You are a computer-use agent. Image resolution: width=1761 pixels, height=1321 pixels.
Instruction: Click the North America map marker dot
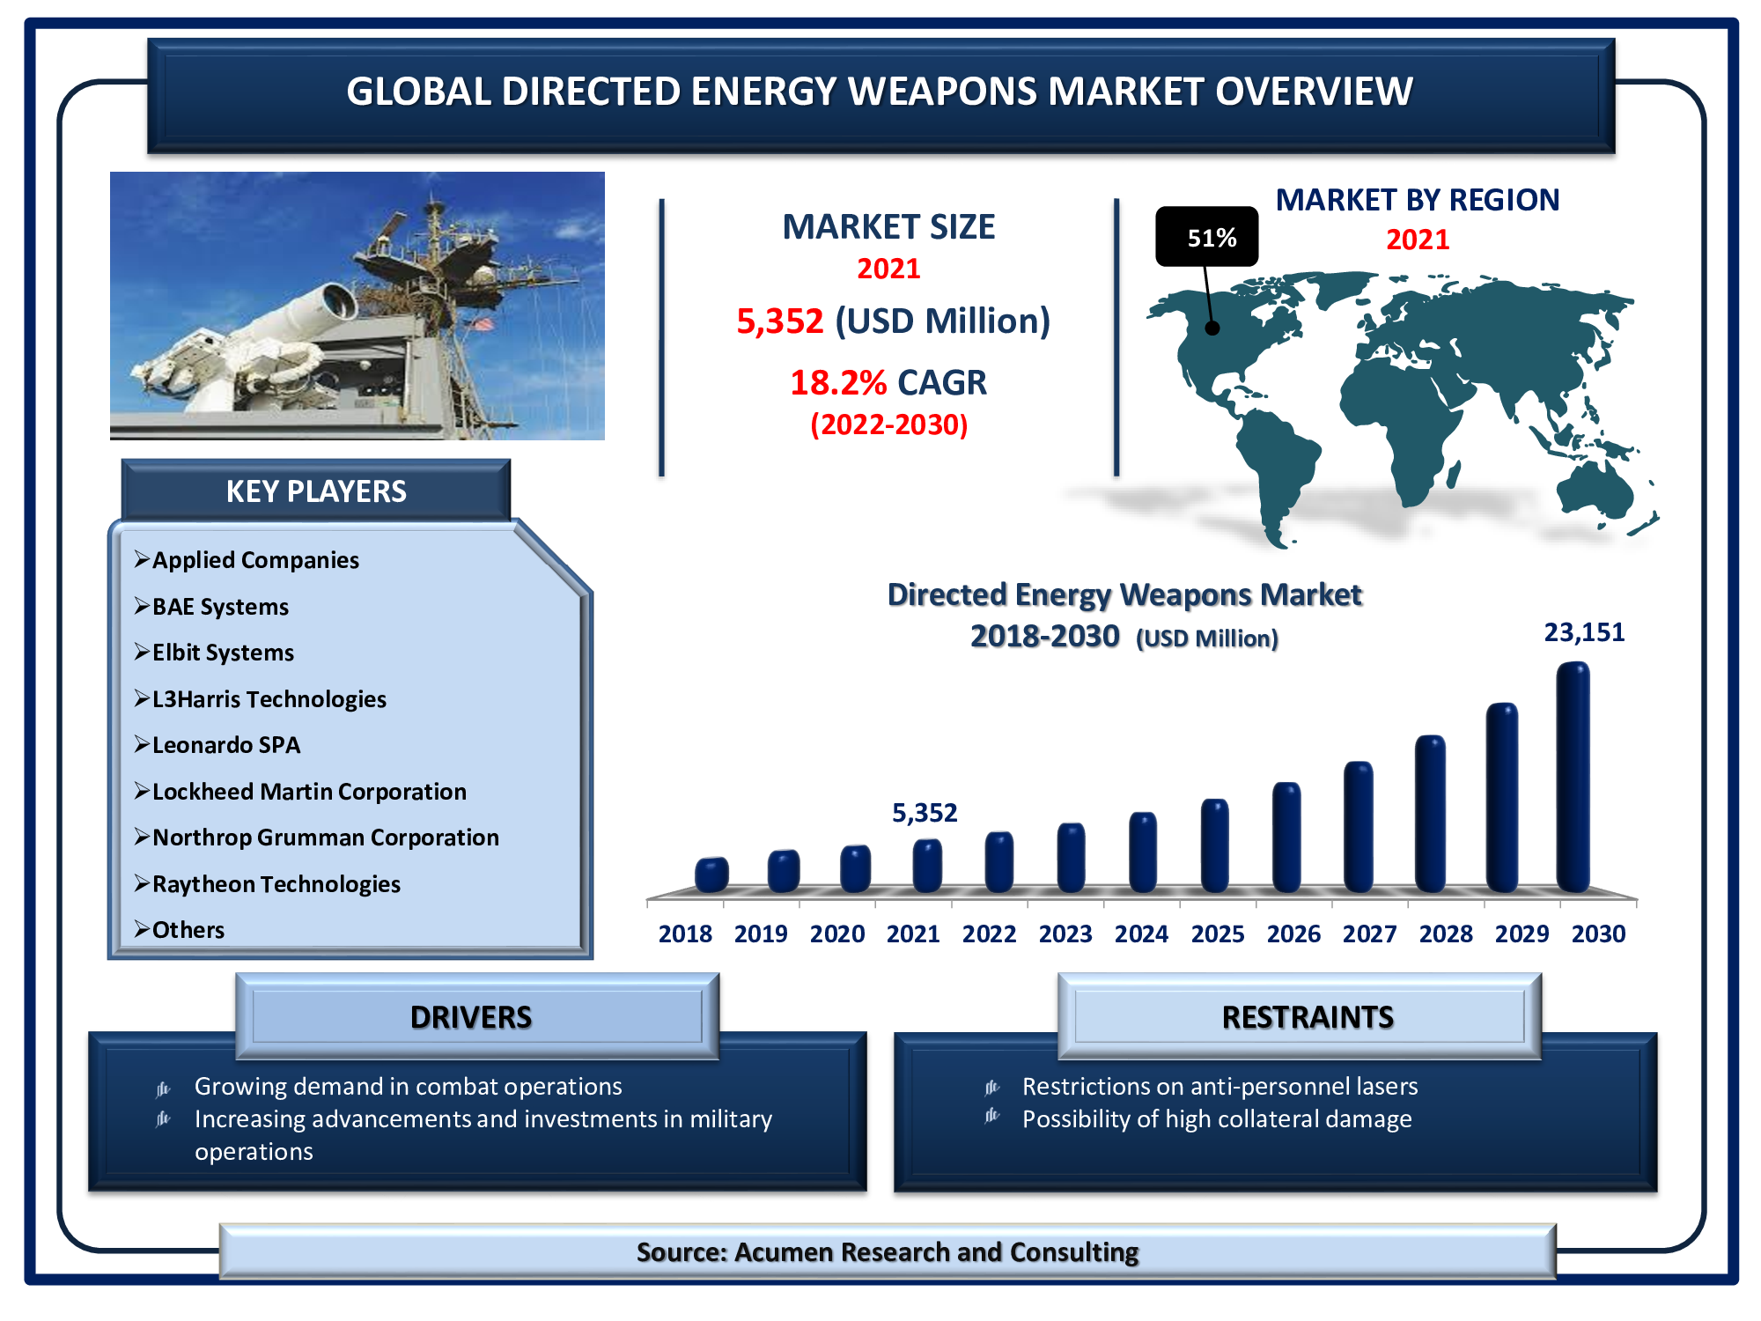click(x=1212, y=328)
